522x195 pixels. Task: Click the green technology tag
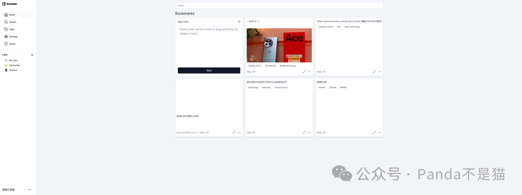click(x=352, y=27)
